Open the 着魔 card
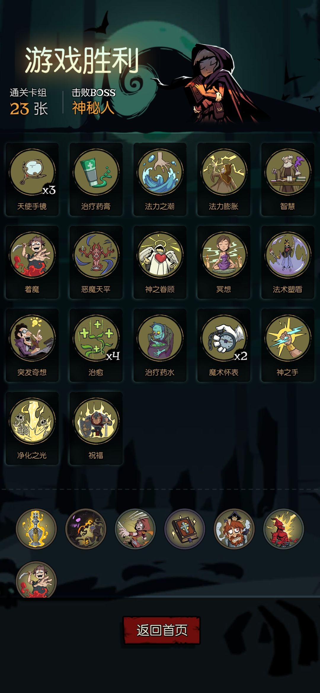The width and height of the screenshot is (320, 693). (32, 262)
